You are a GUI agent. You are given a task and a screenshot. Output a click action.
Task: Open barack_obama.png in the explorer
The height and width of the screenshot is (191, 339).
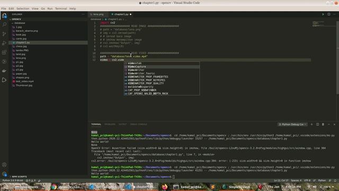[26, 31]
